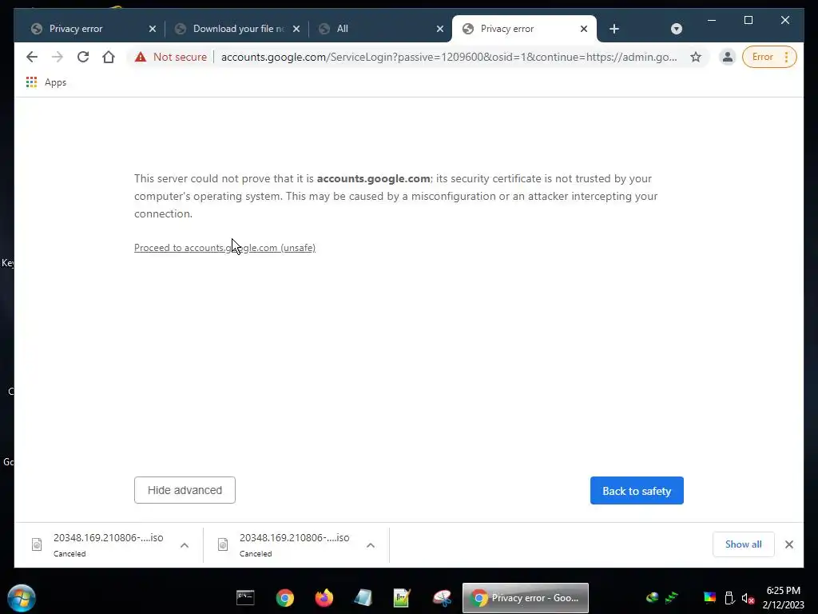
Task: Close the active Privacy error tab
Action: pos(584,29)
